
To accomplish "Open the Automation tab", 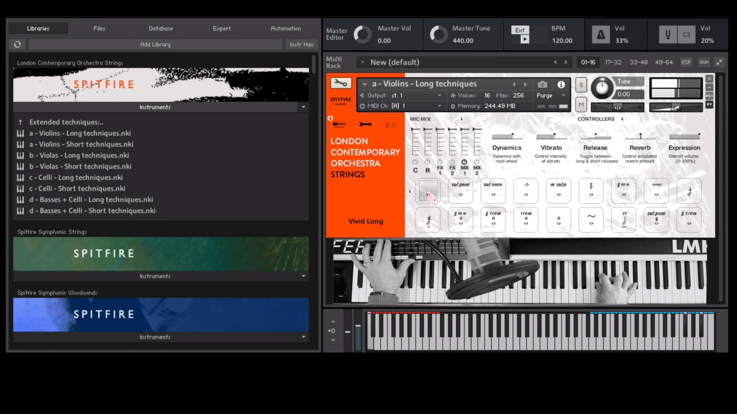I will (286, 28).
